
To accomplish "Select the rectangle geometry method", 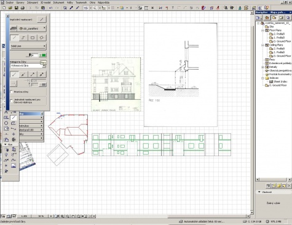I will (x=33, y=38).
